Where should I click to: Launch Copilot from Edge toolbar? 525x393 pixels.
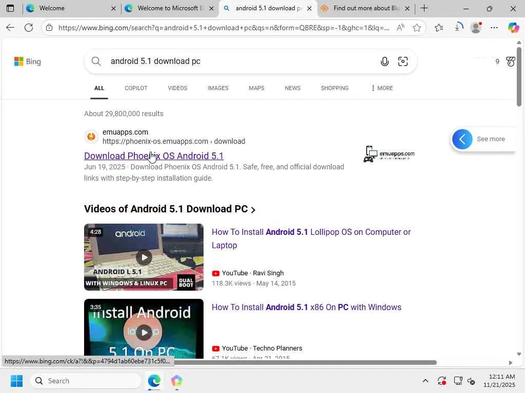pyautogui.click(x=513, y=28)
